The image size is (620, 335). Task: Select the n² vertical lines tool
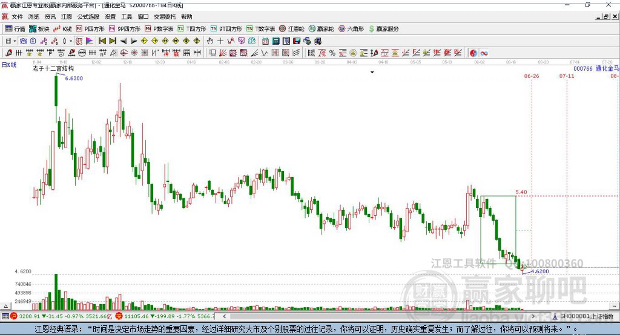(103, 53)
